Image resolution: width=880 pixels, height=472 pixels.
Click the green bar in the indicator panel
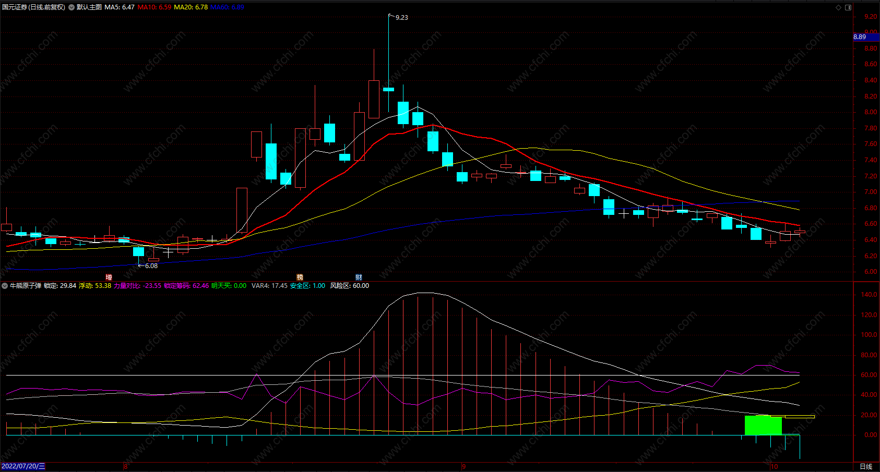pyautogui.click(x=763, y=425)
